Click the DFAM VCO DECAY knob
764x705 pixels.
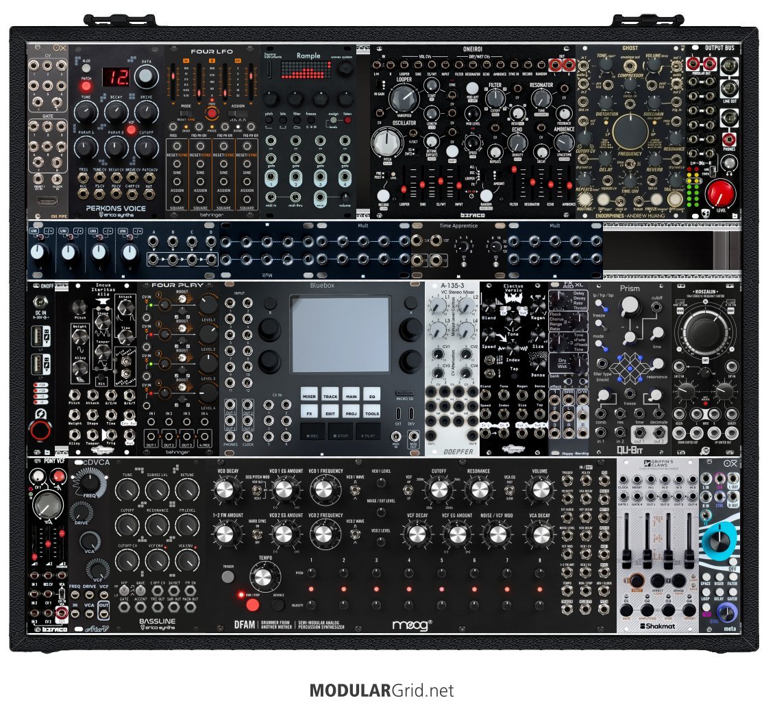225,490
